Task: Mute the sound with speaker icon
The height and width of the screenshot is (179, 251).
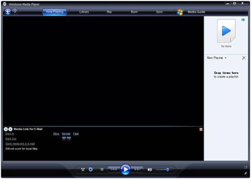Action: click(x=150, y=170)
